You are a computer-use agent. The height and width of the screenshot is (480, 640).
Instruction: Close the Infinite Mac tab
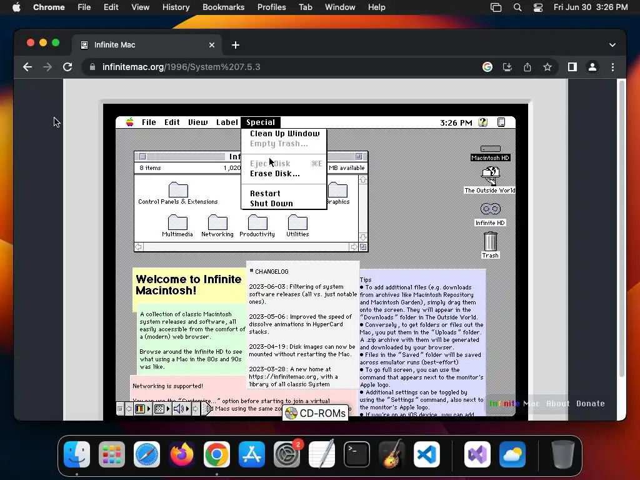tap(212, 45)
